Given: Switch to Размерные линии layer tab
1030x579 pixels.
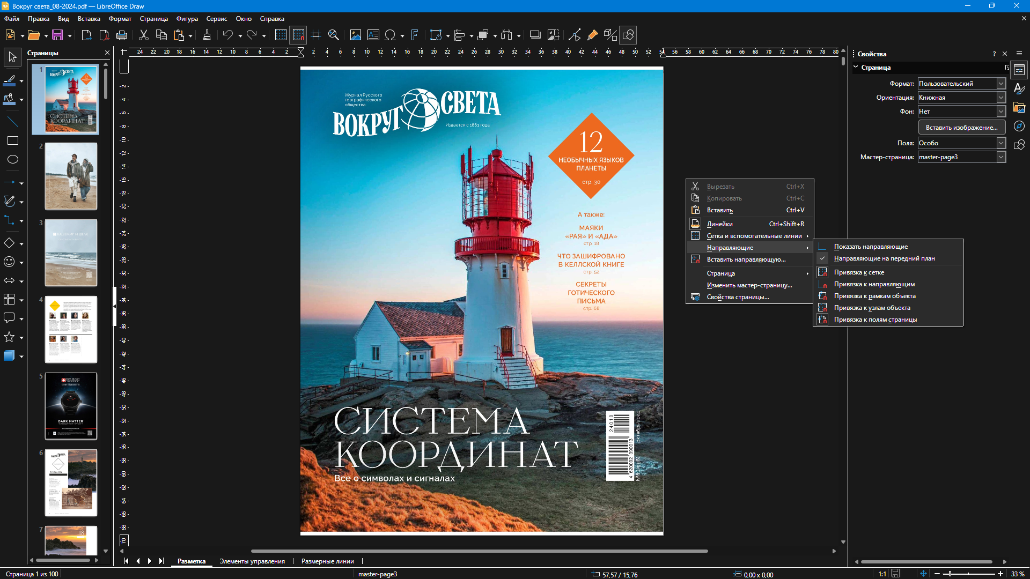Looking at the screenshot, I should coord(327,561).
